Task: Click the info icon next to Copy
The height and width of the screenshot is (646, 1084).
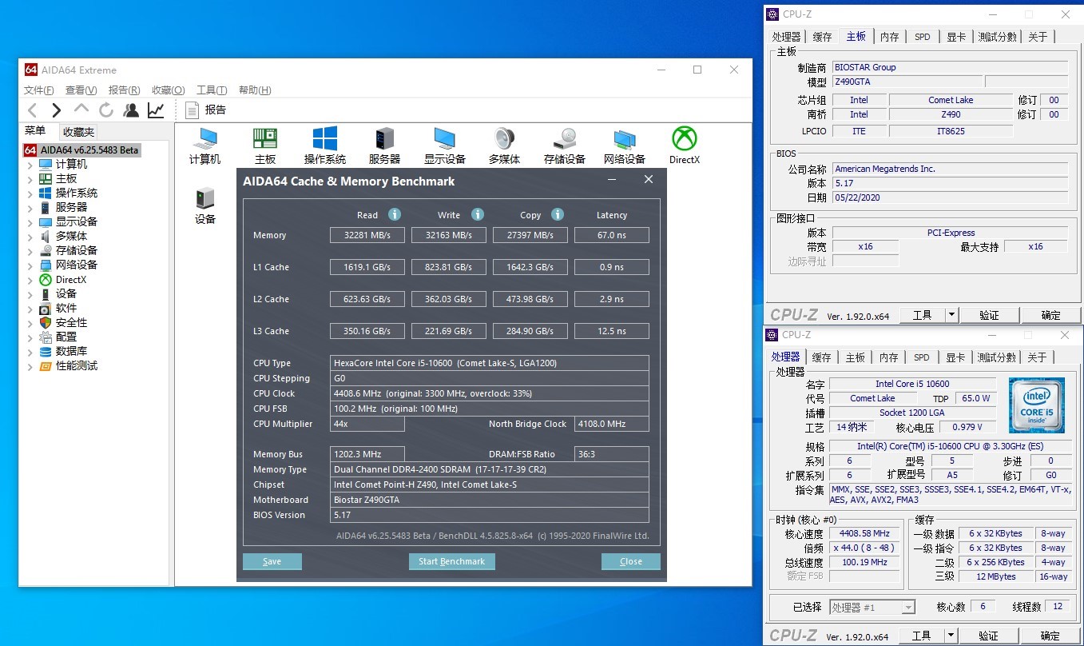Action: pos(558,214)
